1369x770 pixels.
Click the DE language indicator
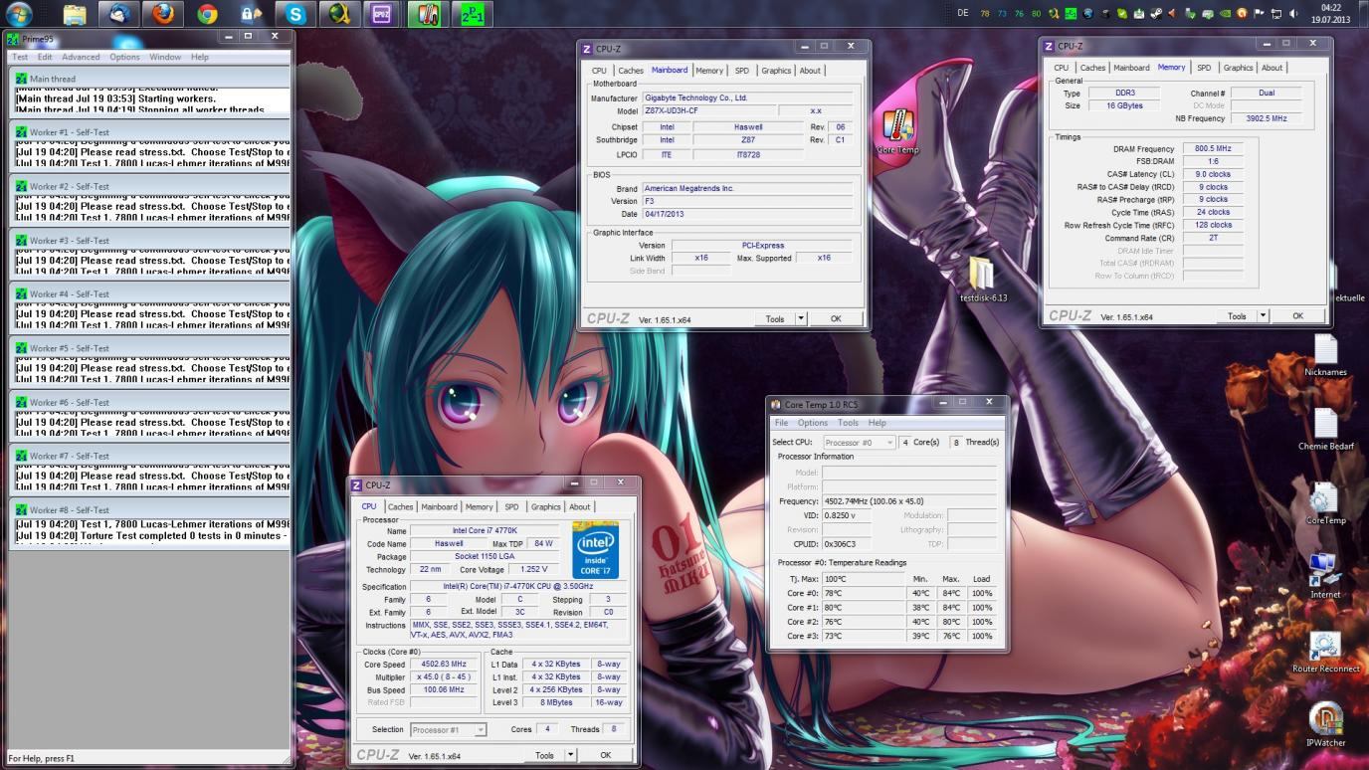963,13
